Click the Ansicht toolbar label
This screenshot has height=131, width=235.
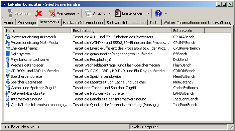click(99, 13)
